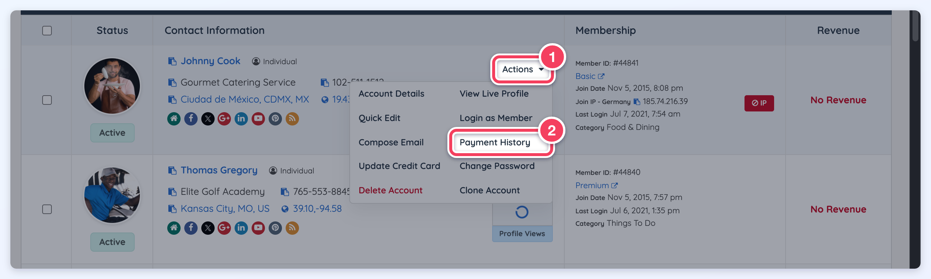Open the Premium membership plan link
The width and height of the screenshot is (931, 279).
pyautogui.click(x=596, y=186)
